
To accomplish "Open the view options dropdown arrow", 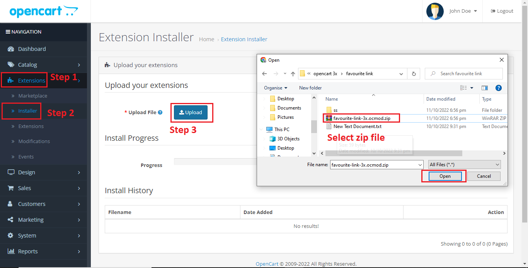I will click(472, 88).
